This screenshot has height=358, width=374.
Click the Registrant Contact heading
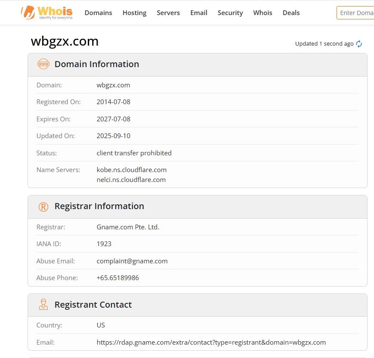click(93, 305)
